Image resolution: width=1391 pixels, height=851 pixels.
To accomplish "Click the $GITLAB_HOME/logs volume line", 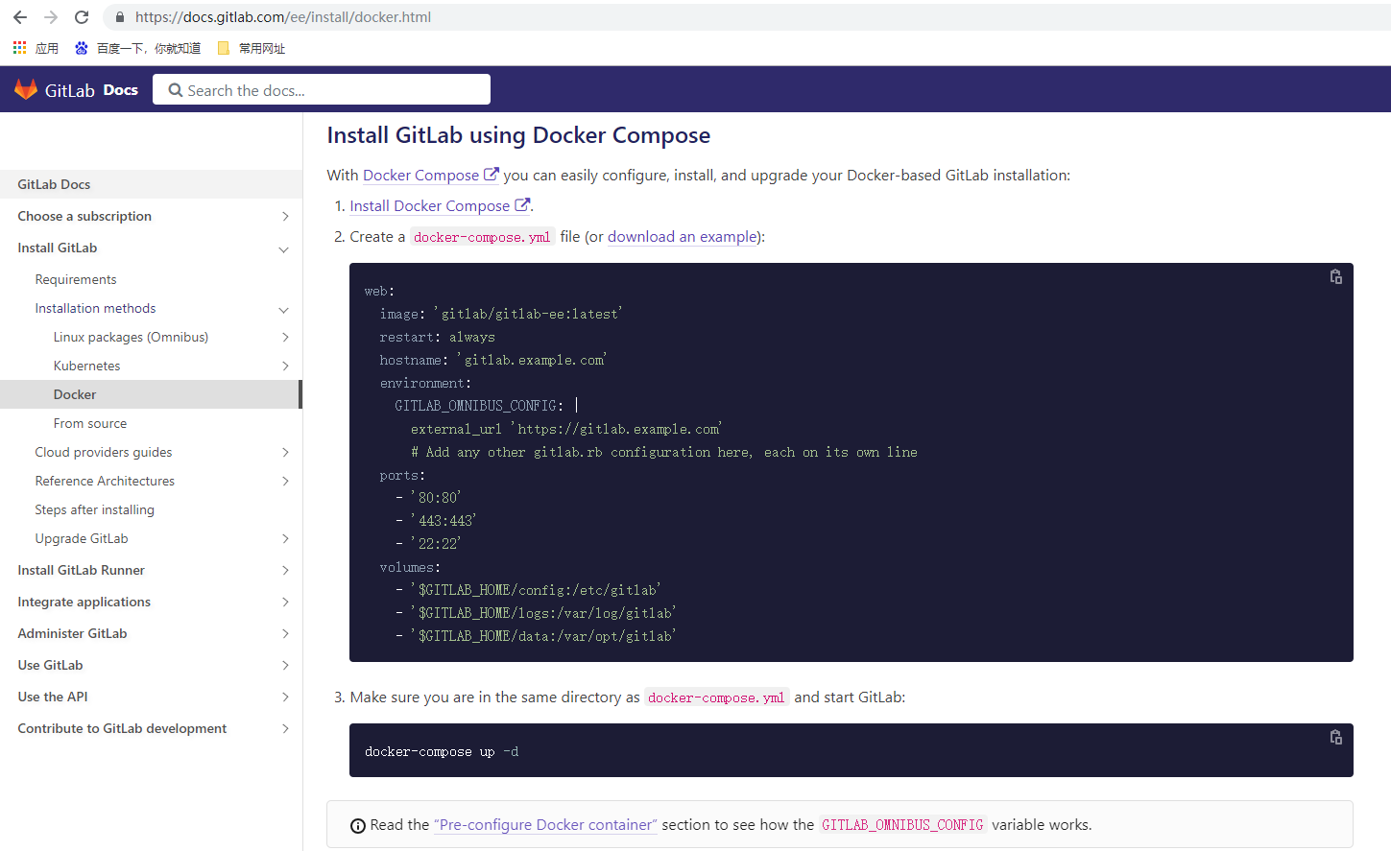I will click(536, 613).
